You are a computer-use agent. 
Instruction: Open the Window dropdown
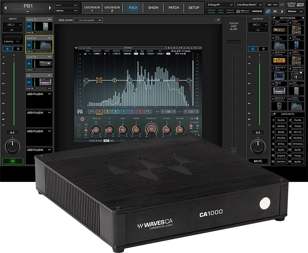pos(295,12)
